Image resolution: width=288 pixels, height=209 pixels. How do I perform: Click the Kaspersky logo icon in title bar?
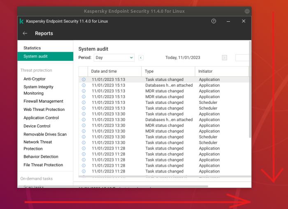21,21
